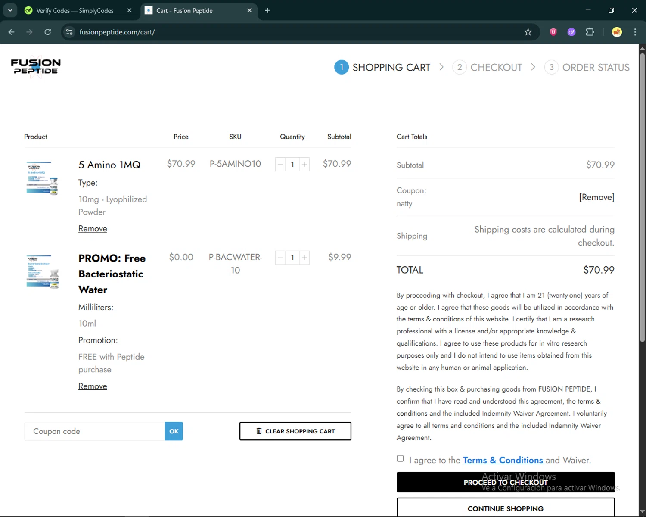Click Continue Shopping
The image size is (646, 517).
point(506,508)
